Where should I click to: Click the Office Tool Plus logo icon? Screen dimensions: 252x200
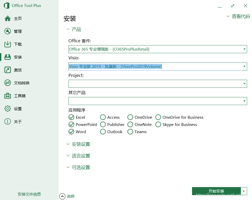coord(6,6)
